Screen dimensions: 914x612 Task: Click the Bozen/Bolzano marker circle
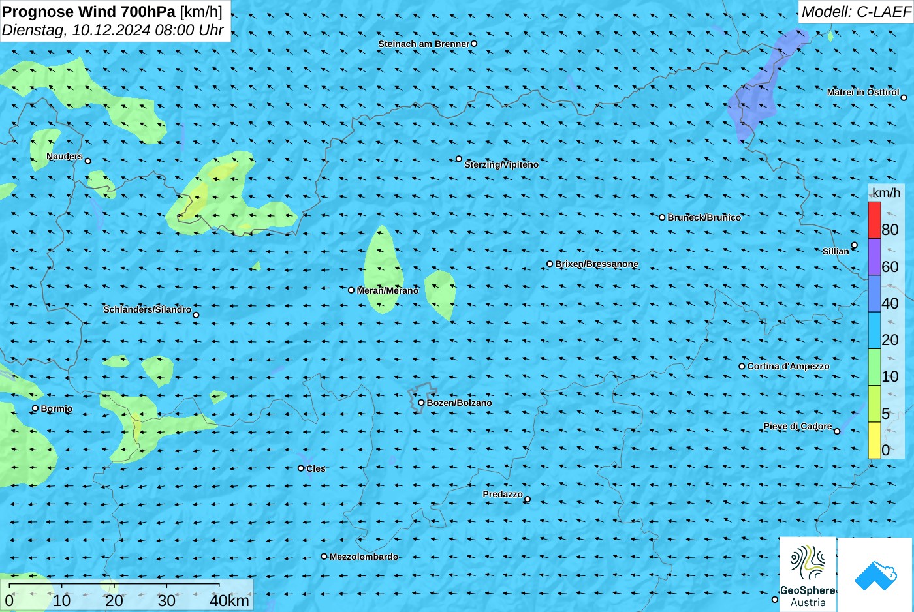[421, 403]
